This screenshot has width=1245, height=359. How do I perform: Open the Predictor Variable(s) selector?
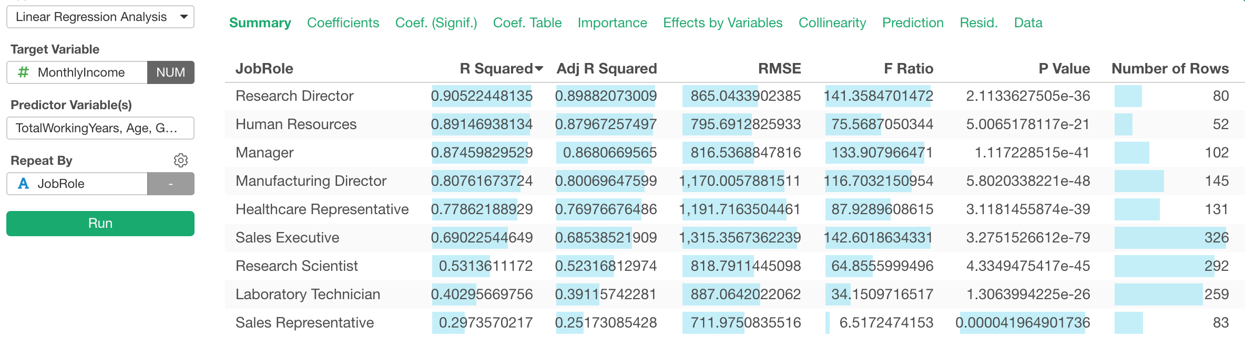point(100,128)
